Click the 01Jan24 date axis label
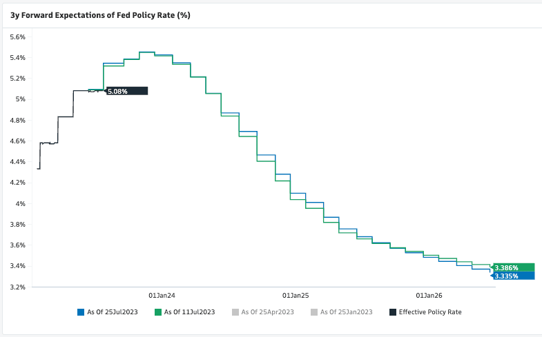This screenshot has width=542, height=337. [162, 295]
